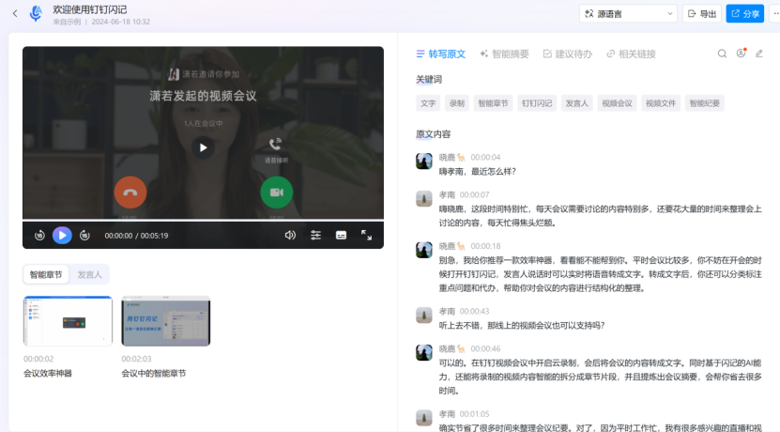The image size is (780, 432).
Task: Click transcript line 听上去不错，那线上的视频会议也可以支持吗？
Action: tap(522, 326)
